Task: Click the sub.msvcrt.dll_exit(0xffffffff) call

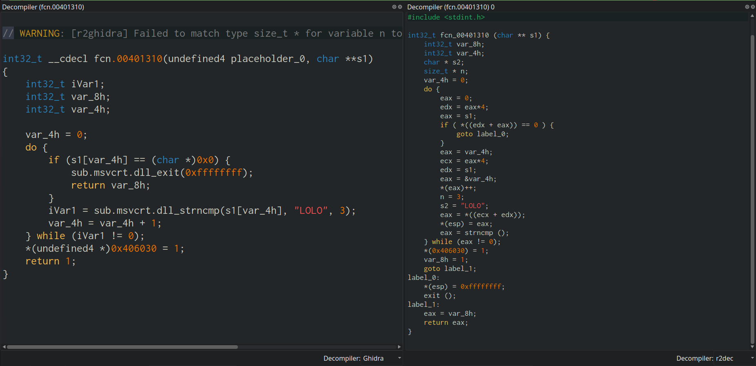Action: [162, 173]
